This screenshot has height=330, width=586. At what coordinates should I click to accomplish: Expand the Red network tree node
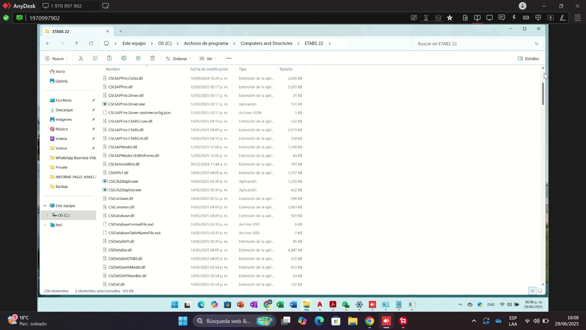pyautogui.click(x=45, y=225)
